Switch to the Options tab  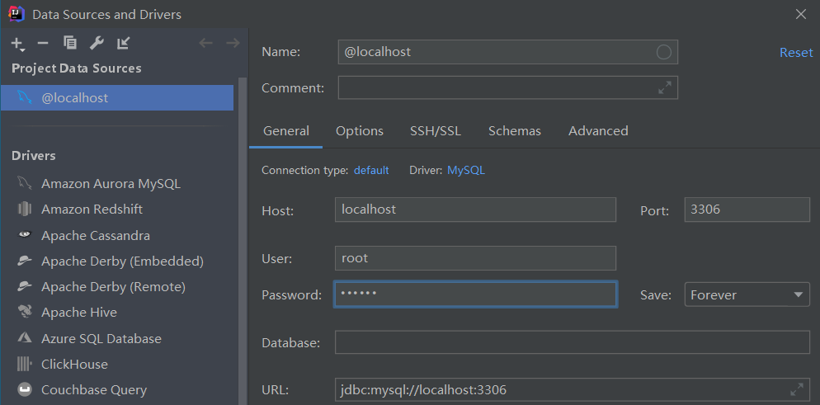tap(360, 131)
